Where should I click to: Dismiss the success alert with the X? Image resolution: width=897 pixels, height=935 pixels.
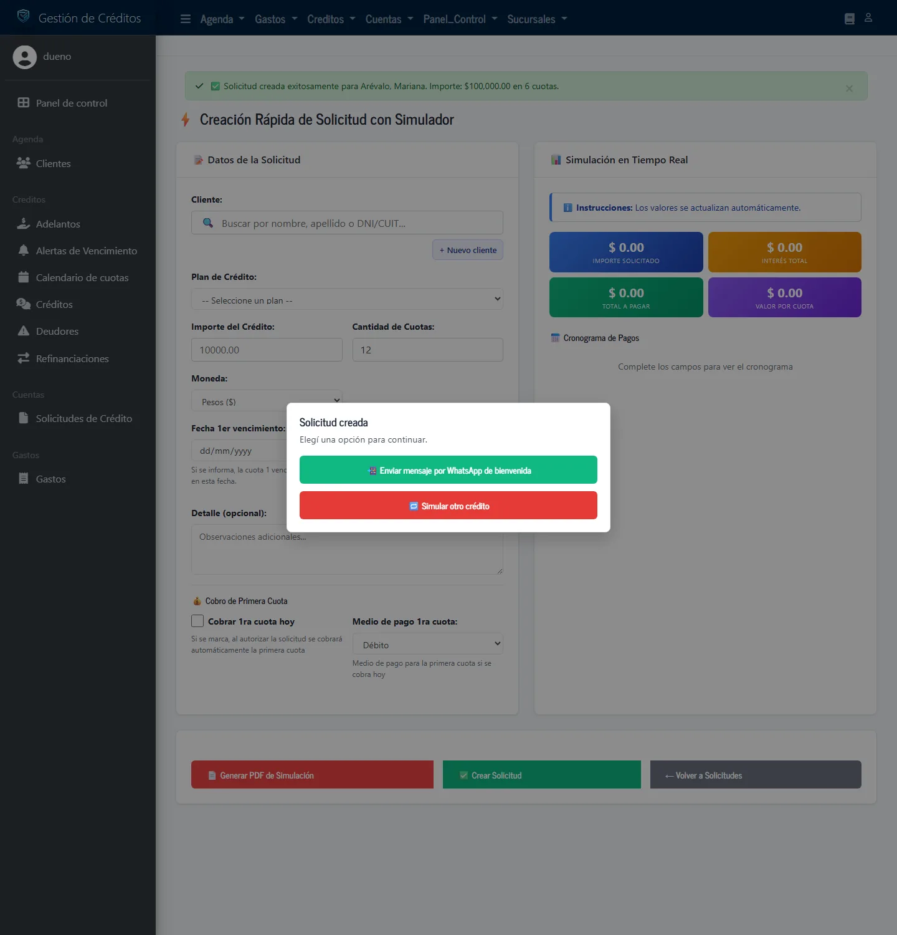click(849, 89)
